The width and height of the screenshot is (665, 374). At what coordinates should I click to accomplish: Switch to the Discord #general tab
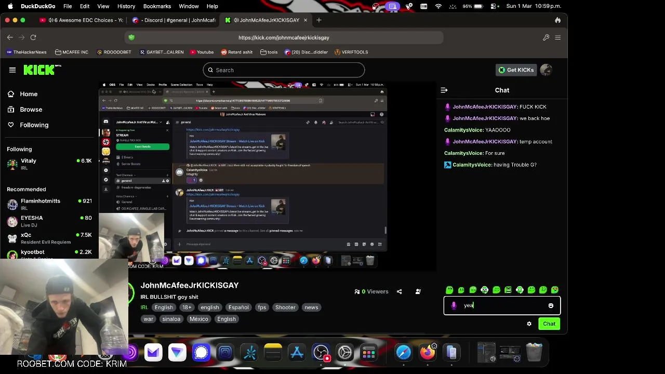click(174, 20)
